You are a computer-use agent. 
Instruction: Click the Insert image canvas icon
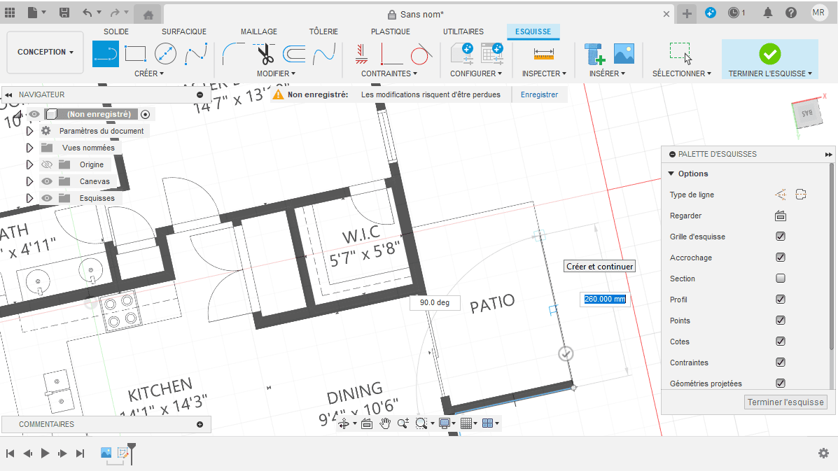pos(623,54)
